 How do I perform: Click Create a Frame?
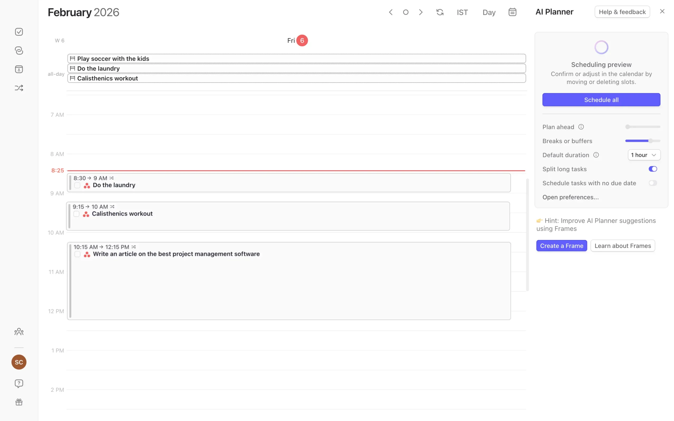coord(562,245)
